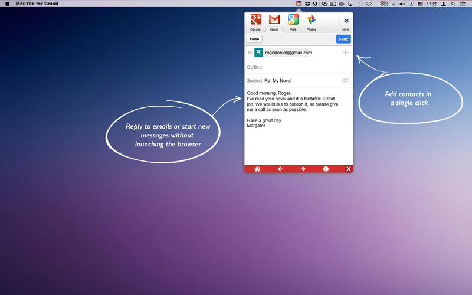Open the volume control in menu bar
This screenshot has height=295, width=472.
click(402, 4)
